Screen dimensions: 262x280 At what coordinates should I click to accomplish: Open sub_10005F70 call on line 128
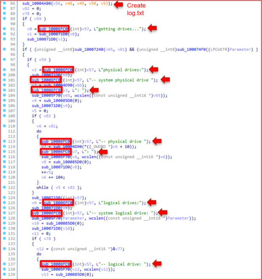click(46, 218)
